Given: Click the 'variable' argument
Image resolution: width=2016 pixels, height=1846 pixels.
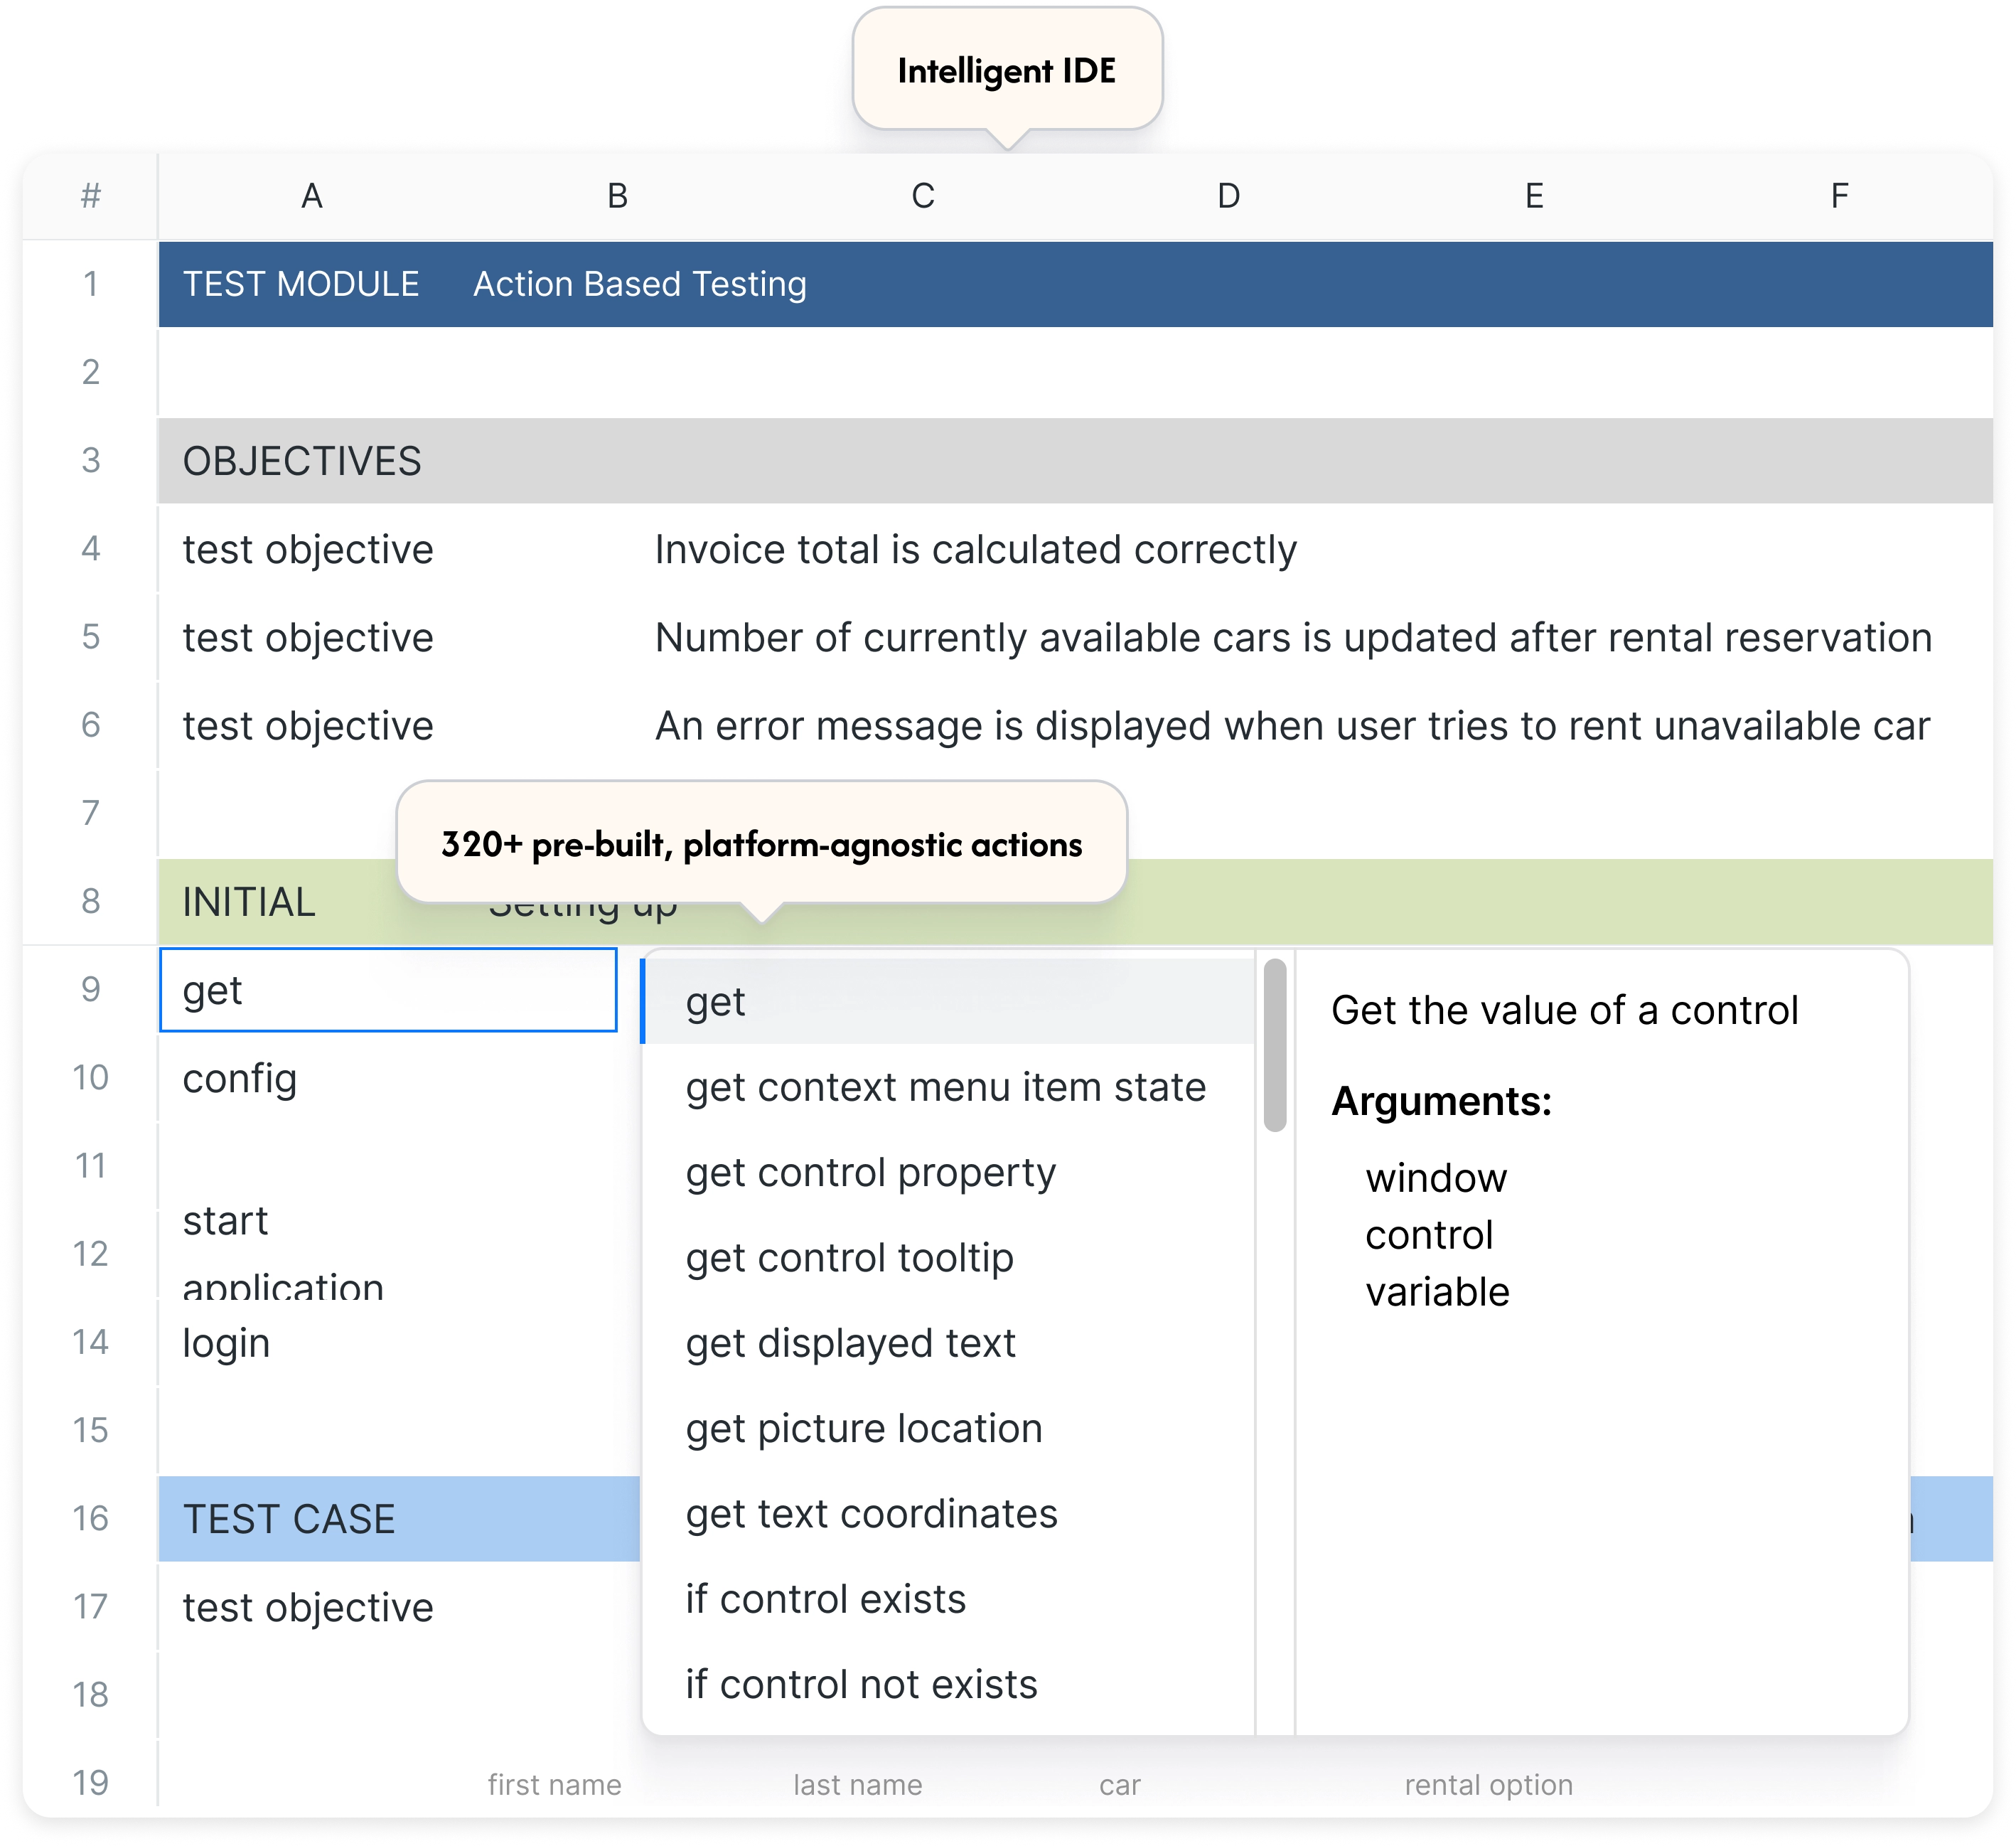Looking at the screenshot, I should point(1437,1291).
